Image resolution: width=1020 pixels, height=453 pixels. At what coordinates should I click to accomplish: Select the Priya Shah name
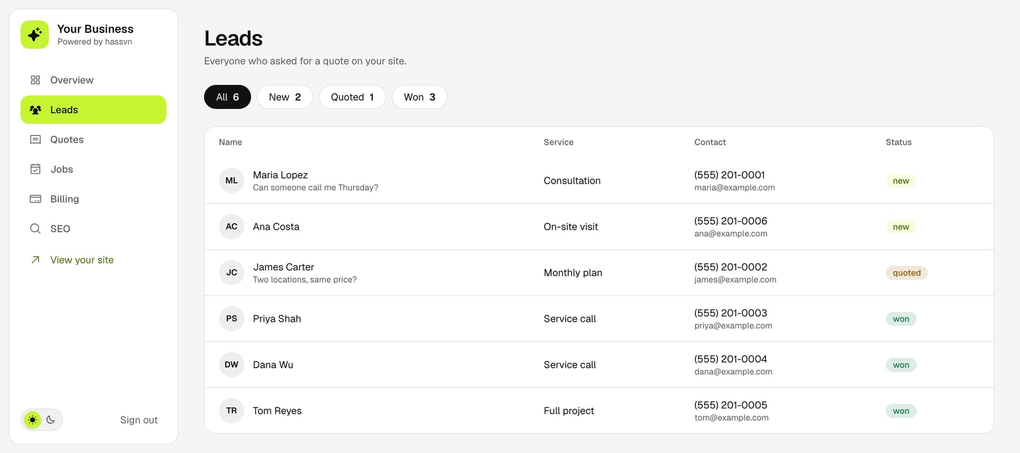tap(277, 319)
